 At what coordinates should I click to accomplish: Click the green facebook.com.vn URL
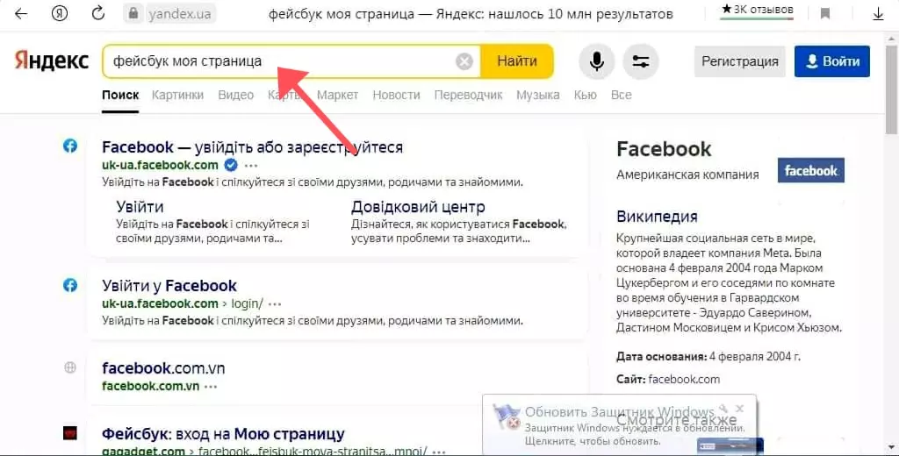coord(151,386)
